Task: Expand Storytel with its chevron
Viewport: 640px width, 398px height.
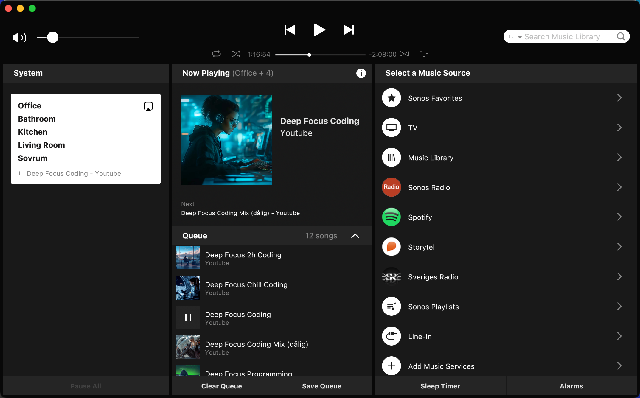Action: [x=619, y=247]
